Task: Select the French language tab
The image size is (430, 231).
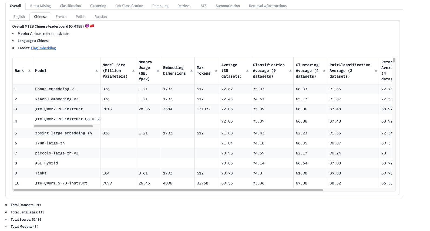Action: pyautogui.click(x=61, y=16)
